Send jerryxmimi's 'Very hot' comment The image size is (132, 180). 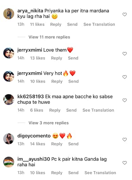[x=73, y=81]
